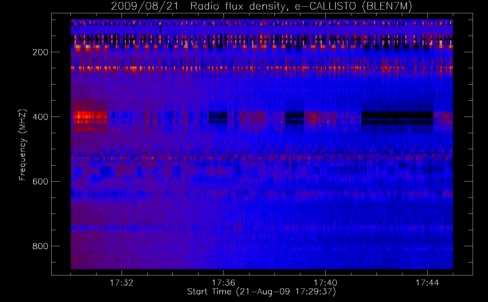The height and width of the screenshot is (302, 488).
Task: Click the 200 frequency tick label
Action: coord(40,52)
